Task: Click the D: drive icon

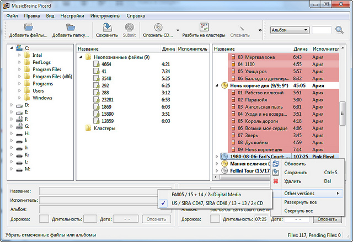Action: click(x=19, y=105)
